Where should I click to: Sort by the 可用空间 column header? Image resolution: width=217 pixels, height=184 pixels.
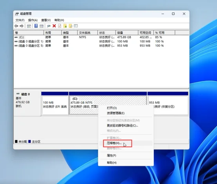click(x=146, y=33)
